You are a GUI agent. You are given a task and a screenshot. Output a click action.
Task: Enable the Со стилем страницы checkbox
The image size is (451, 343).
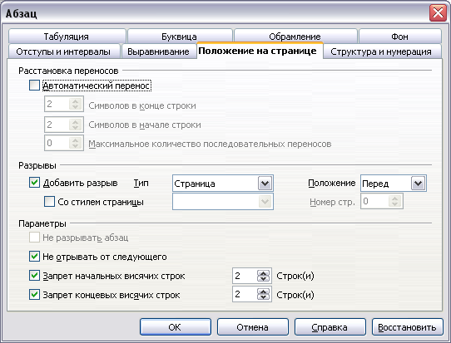(x=49, y=202)
